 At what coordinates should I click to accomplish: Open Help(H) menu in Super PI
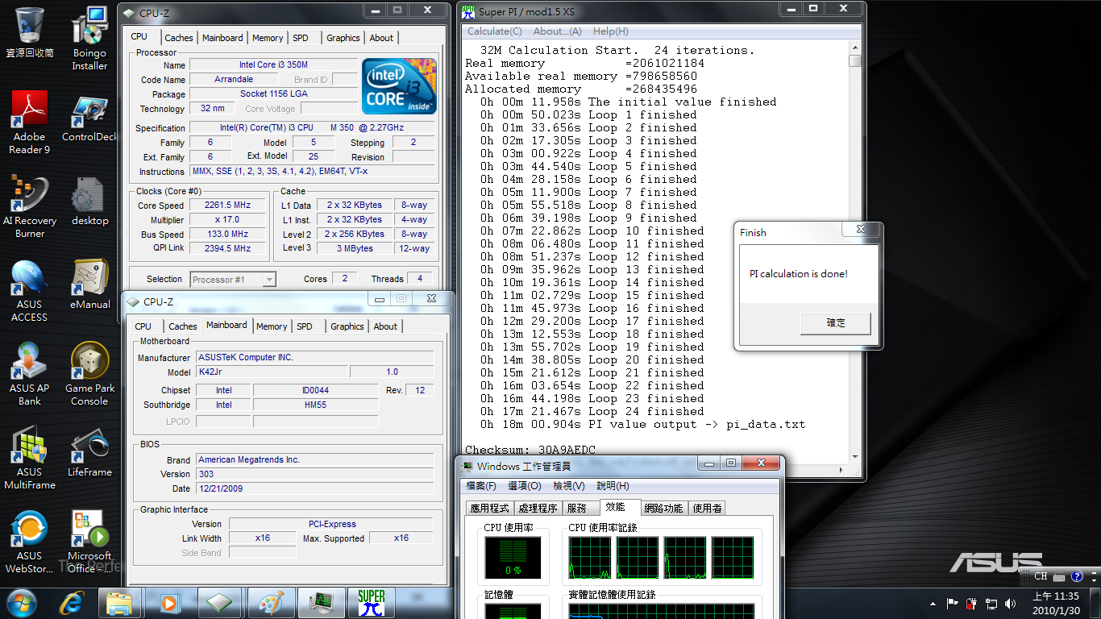click(610, 31)
